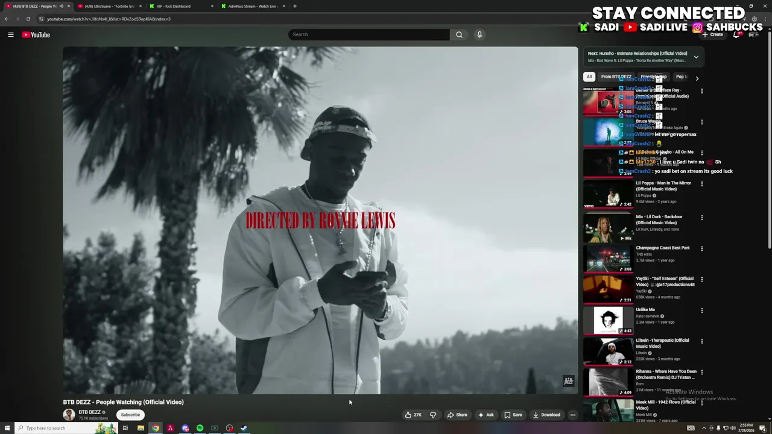The width and height of the screenshot is (772, 434).
Task: Click Chrome icon in the taskbar
Action: point(156,428)
